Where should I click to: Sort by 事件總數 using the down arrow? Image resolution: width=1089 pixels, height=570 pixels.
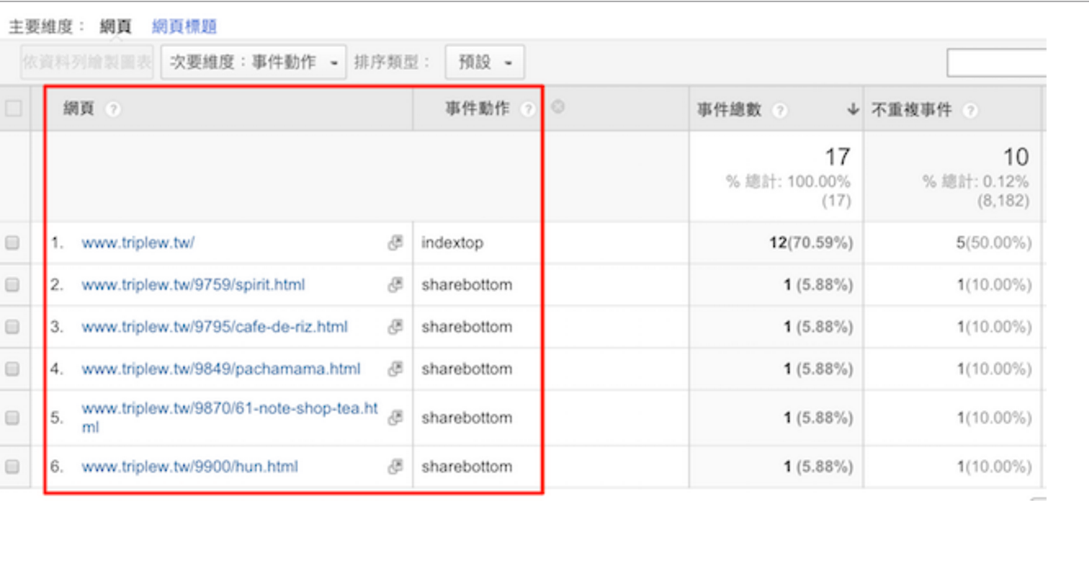point(852,109)
